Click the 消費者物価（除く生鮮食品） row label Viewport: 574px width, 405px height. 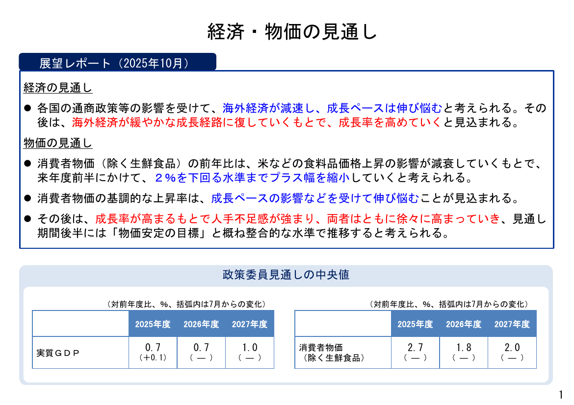[x=333, y=353]
